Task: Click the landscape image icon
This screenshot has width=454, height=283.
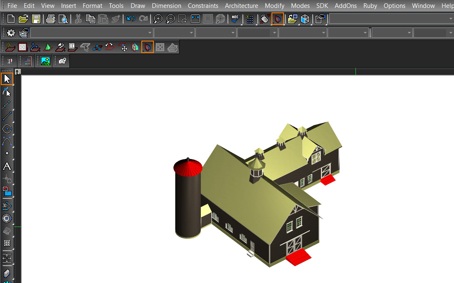Action: coord(45,61)
